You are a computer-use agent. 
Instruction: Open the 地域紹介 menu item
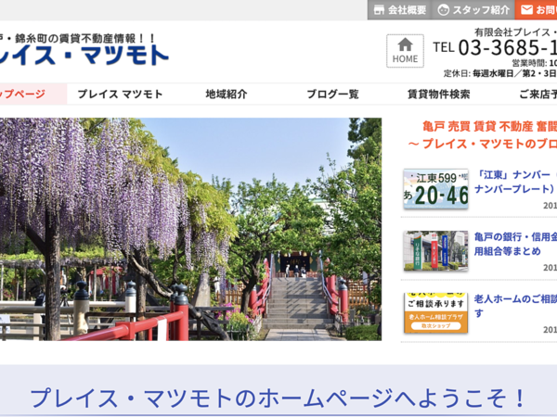pyautogui.click(x=226, y=95)
